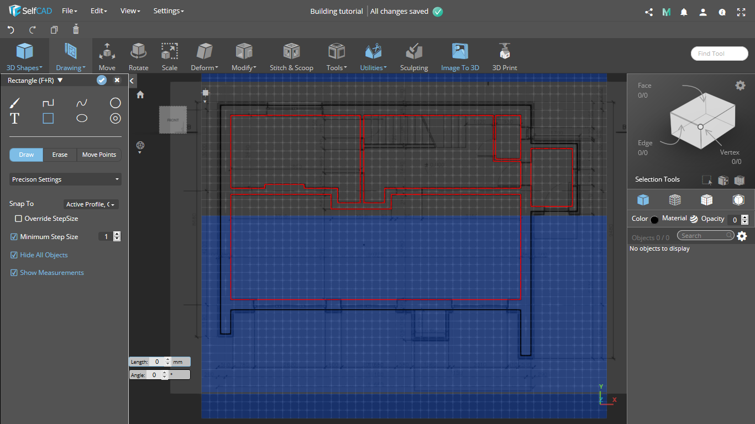
Task: Open the View menu
Action: (x=130, y=11)
